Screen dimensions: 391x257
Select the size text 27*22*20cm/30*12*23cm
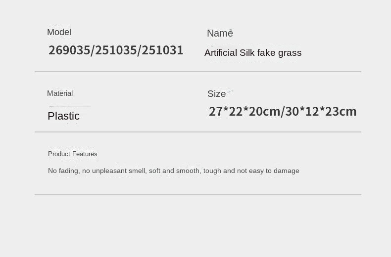283,112
